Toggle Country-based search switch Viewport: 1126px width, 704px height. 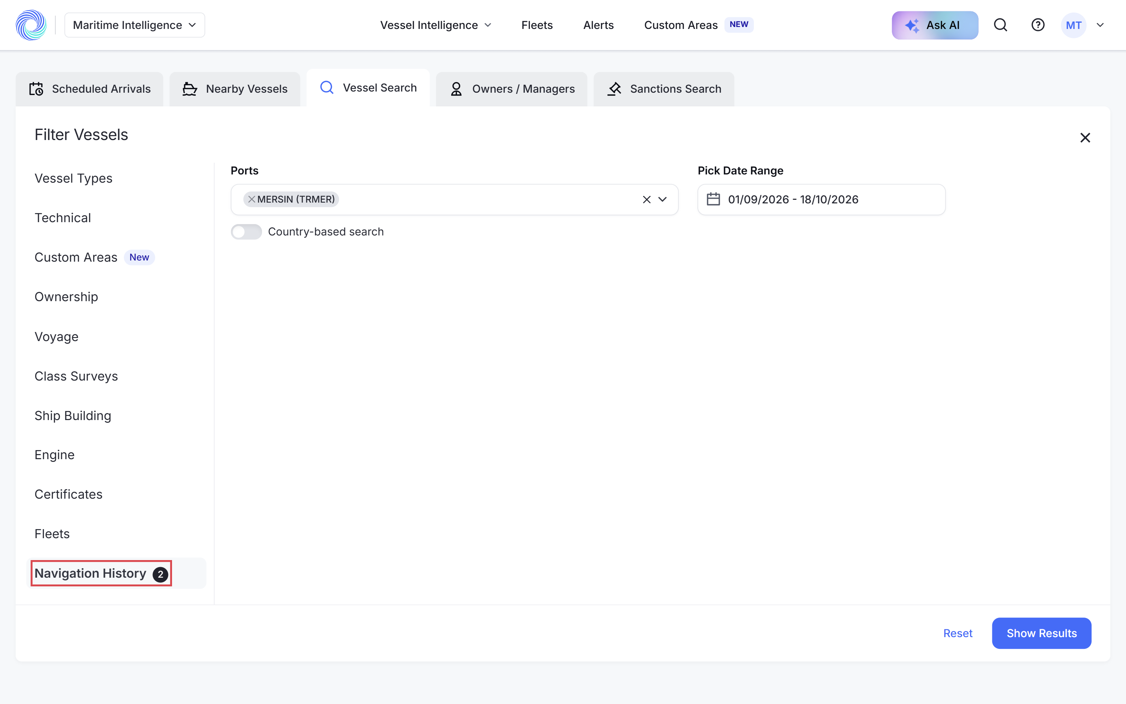coord(246,232)
